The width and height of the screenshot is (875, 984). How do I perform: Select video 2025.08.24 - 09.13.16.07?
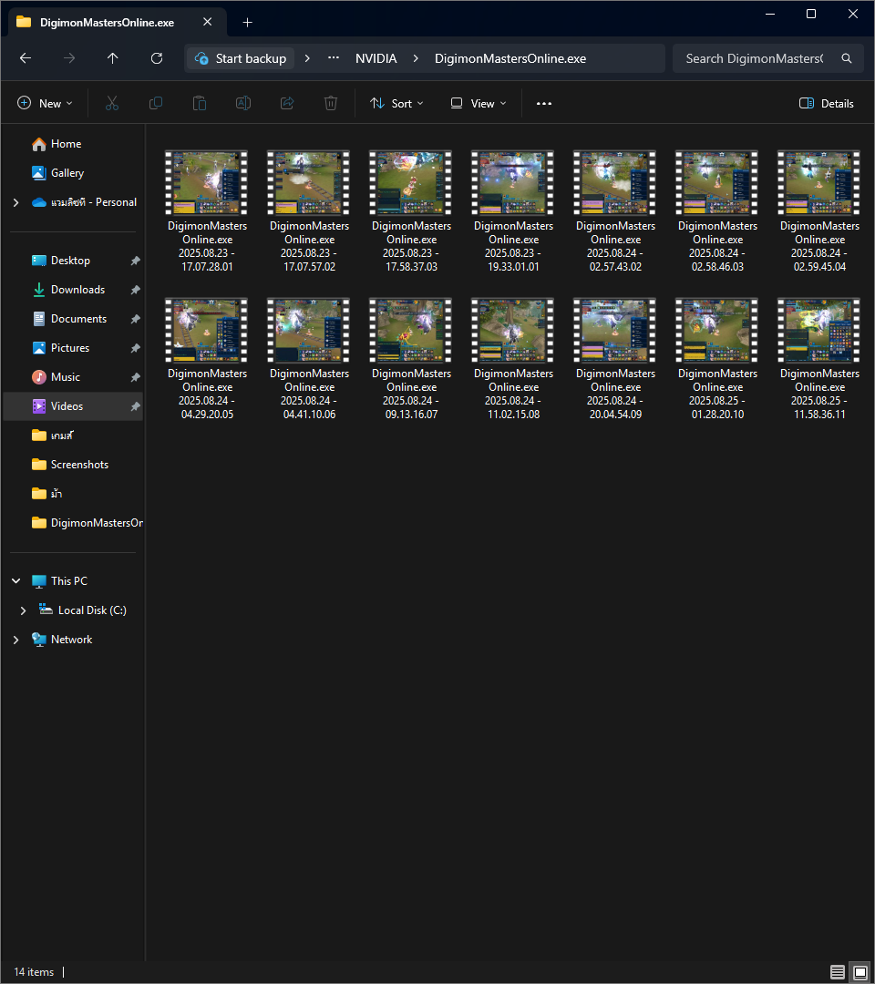click(x=411, y=358)
